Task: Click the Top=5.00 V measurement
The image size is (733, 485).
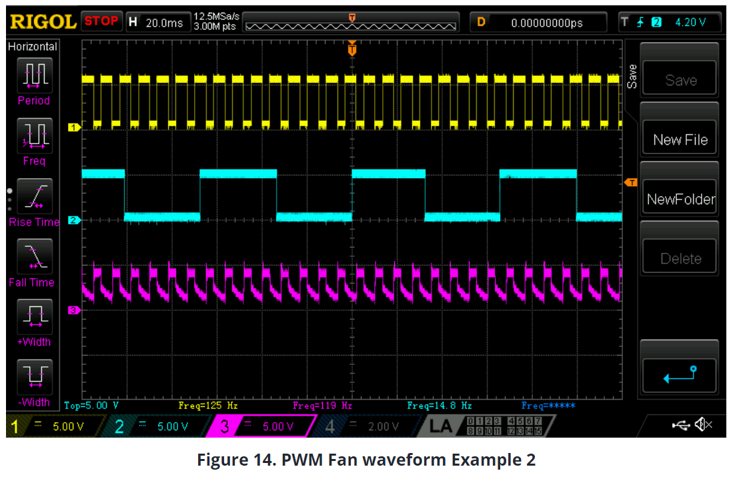Action: (x=91, y=406)
